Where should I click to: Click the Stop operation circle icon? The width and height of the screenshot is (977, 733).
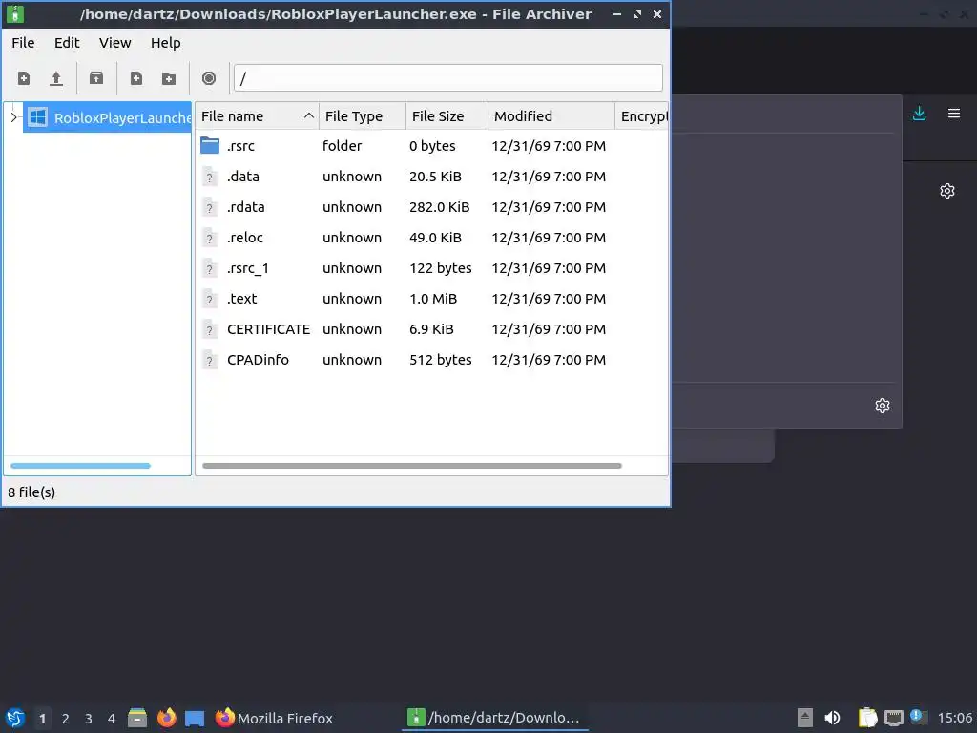[x=209, y=78]
